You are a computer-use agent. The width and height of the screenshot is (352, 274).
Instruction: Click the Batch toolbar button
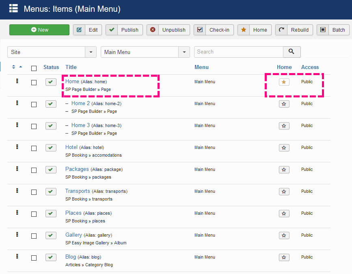pos(333,30)
